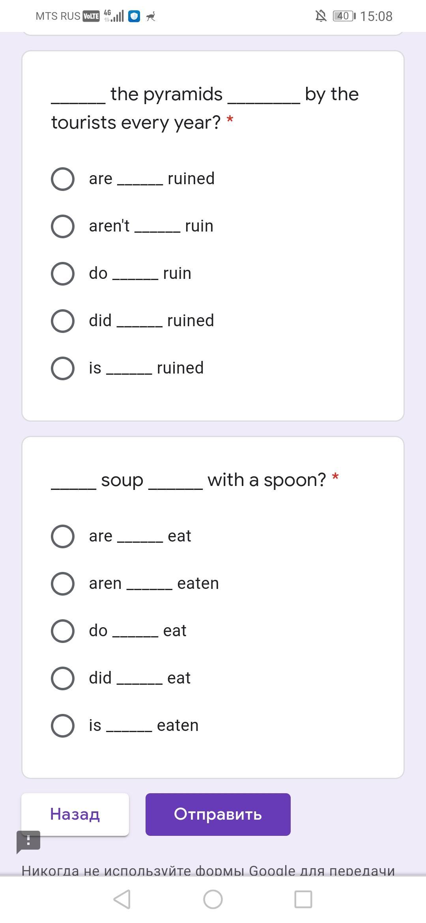Select "did ___ ruined" option

(x=63, y=321)
